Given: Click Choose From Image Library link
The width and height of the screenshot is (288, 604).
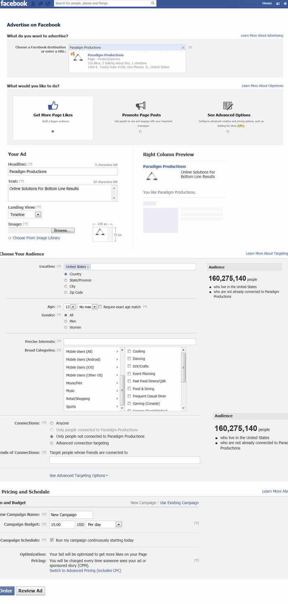Looking at the screenshot, I should tap(36, 238).
